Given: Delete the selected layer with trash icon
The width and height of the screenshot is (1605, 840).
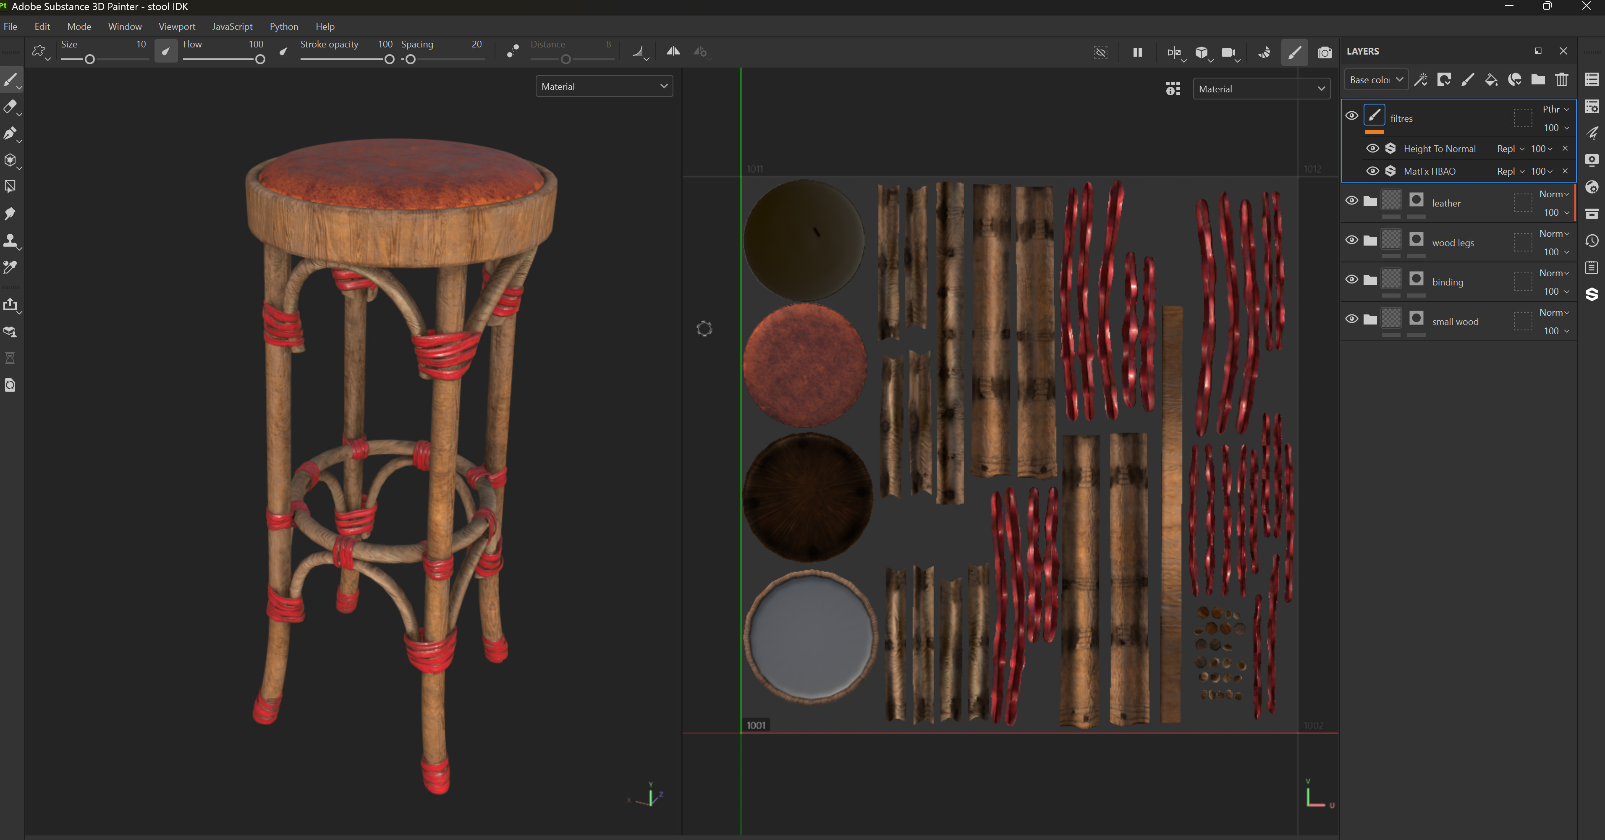Looking at the screenshot, I should click(x=1561, y=79).
